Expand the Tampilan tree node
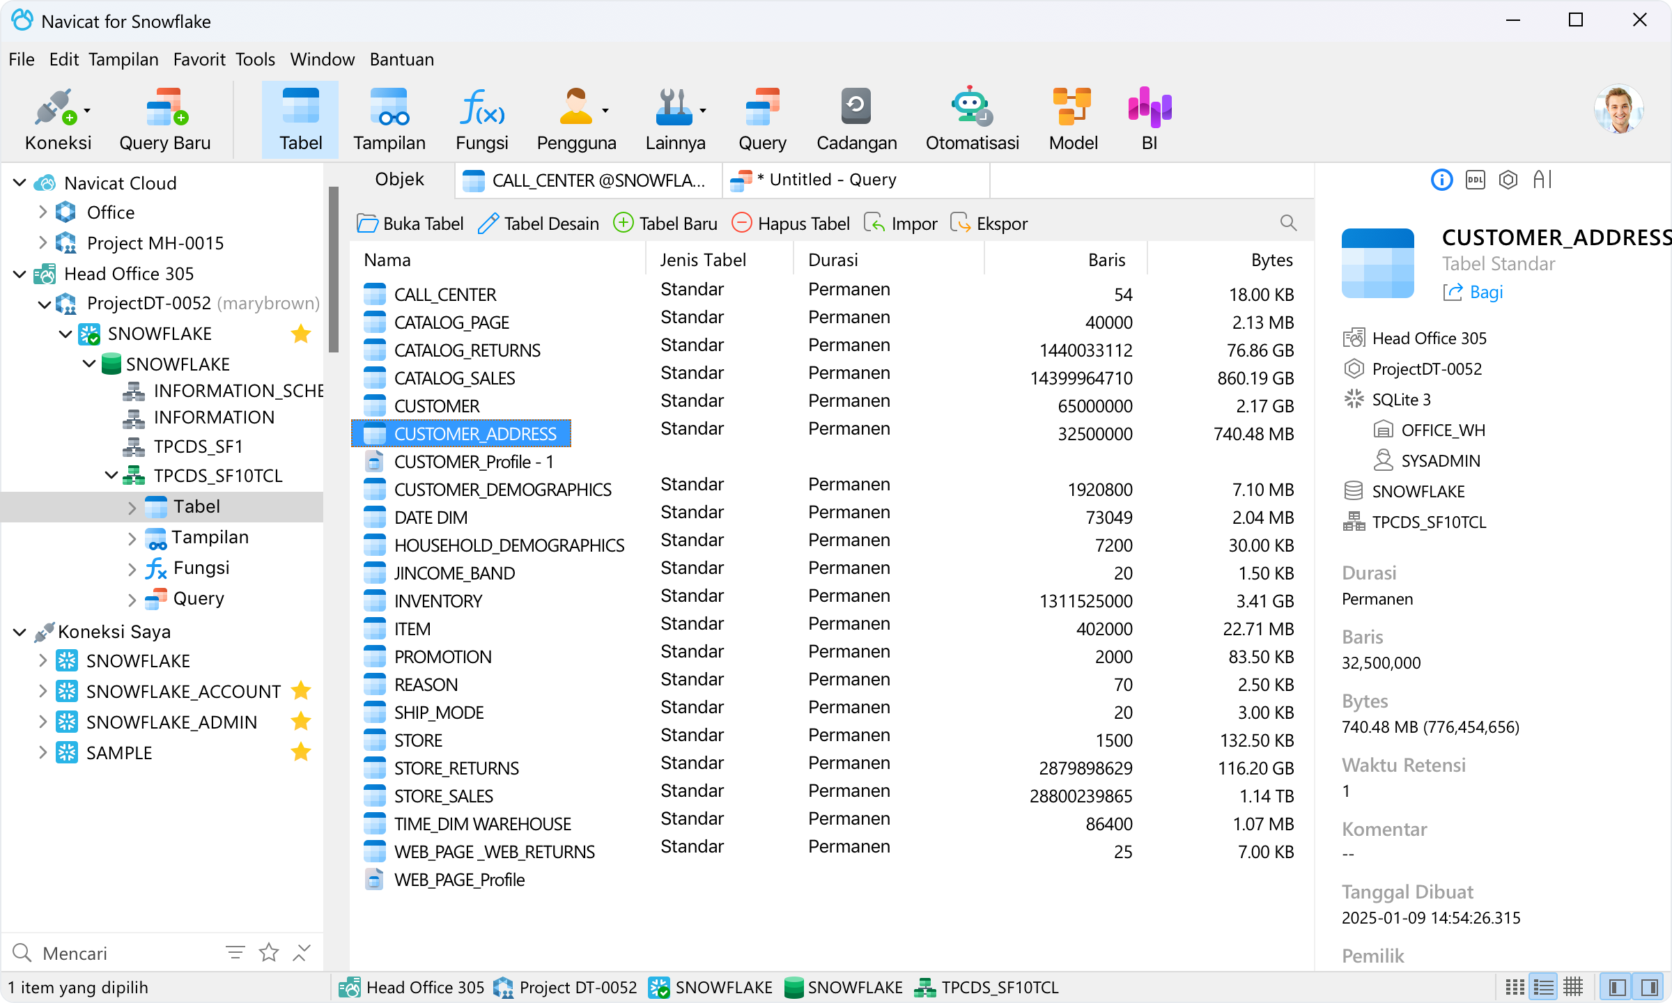1672x1003 pixels. 132,538
